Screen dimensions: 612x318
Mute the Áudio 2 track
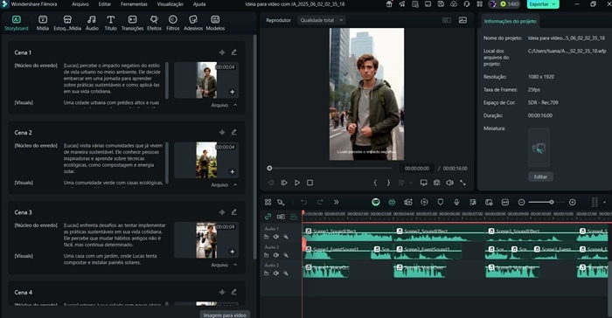tap(276, 255)
